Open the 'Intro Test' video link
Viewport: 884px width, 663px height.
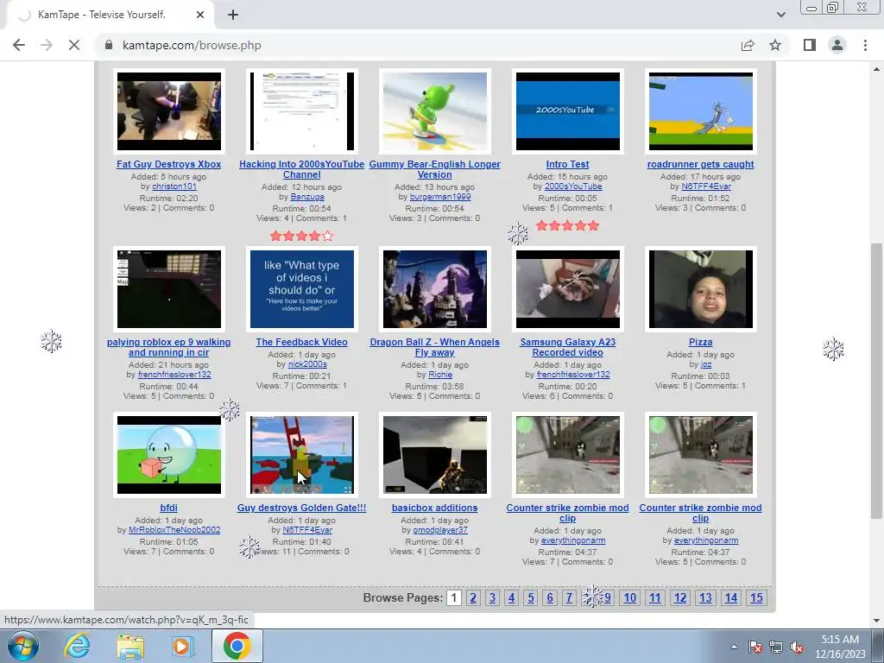567,164
